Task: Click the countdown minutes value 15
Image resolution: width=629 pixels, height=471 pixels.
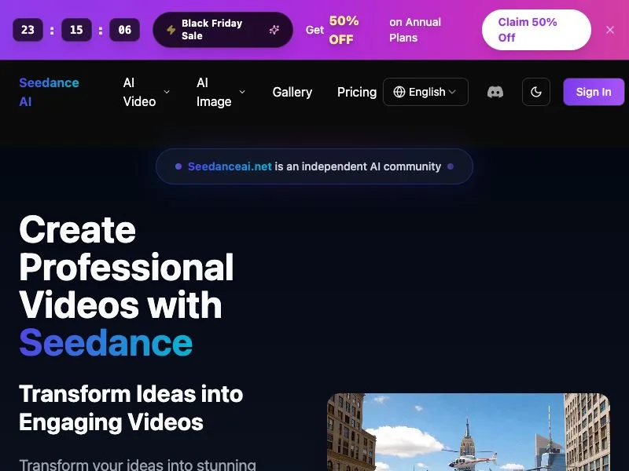Action: tap(76, 30)
